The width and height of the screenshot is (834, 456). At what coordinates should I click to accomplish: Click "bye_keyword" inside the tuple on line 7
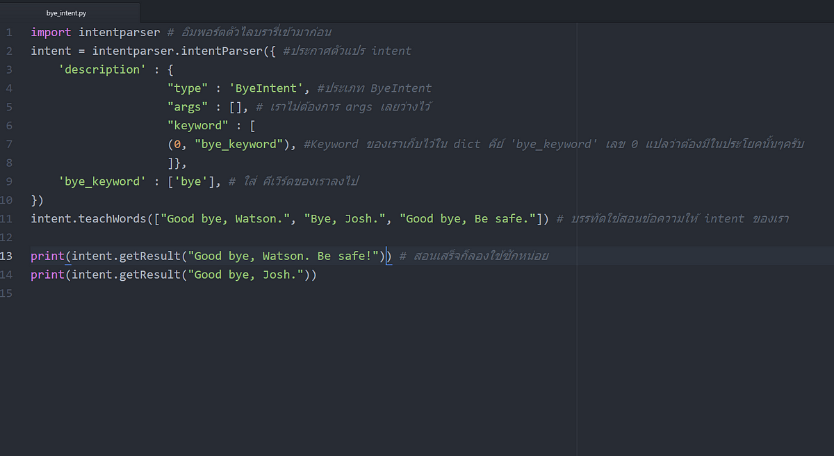coord(239,145)
